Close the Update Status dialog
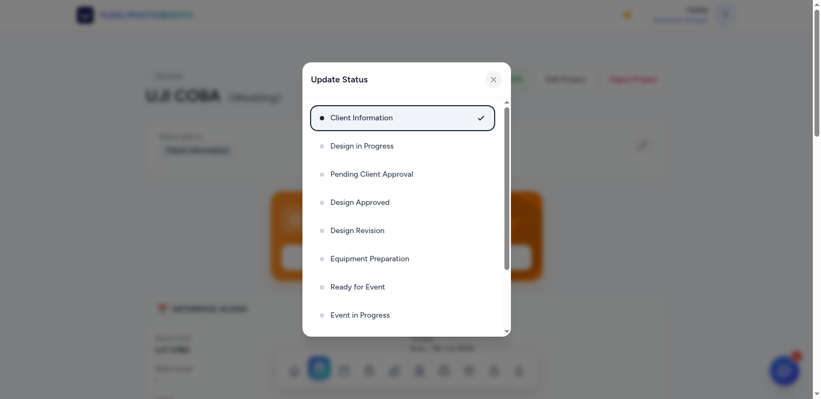The height and width of the screenshot is (399, 821). point(493,80)
